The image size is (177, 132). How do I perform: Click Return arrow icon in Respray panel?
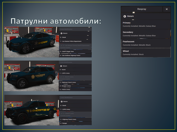(x=125, y=16)
